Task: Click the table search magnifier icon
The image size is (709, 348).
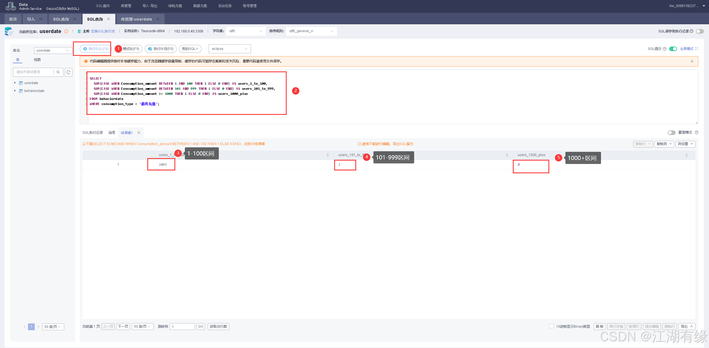Action: [58, 72]
